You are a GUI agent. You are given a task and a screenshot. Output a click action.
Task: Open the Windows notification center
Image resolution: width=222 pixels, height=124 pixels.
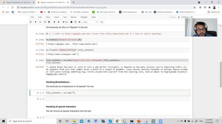tap(217, 121)
